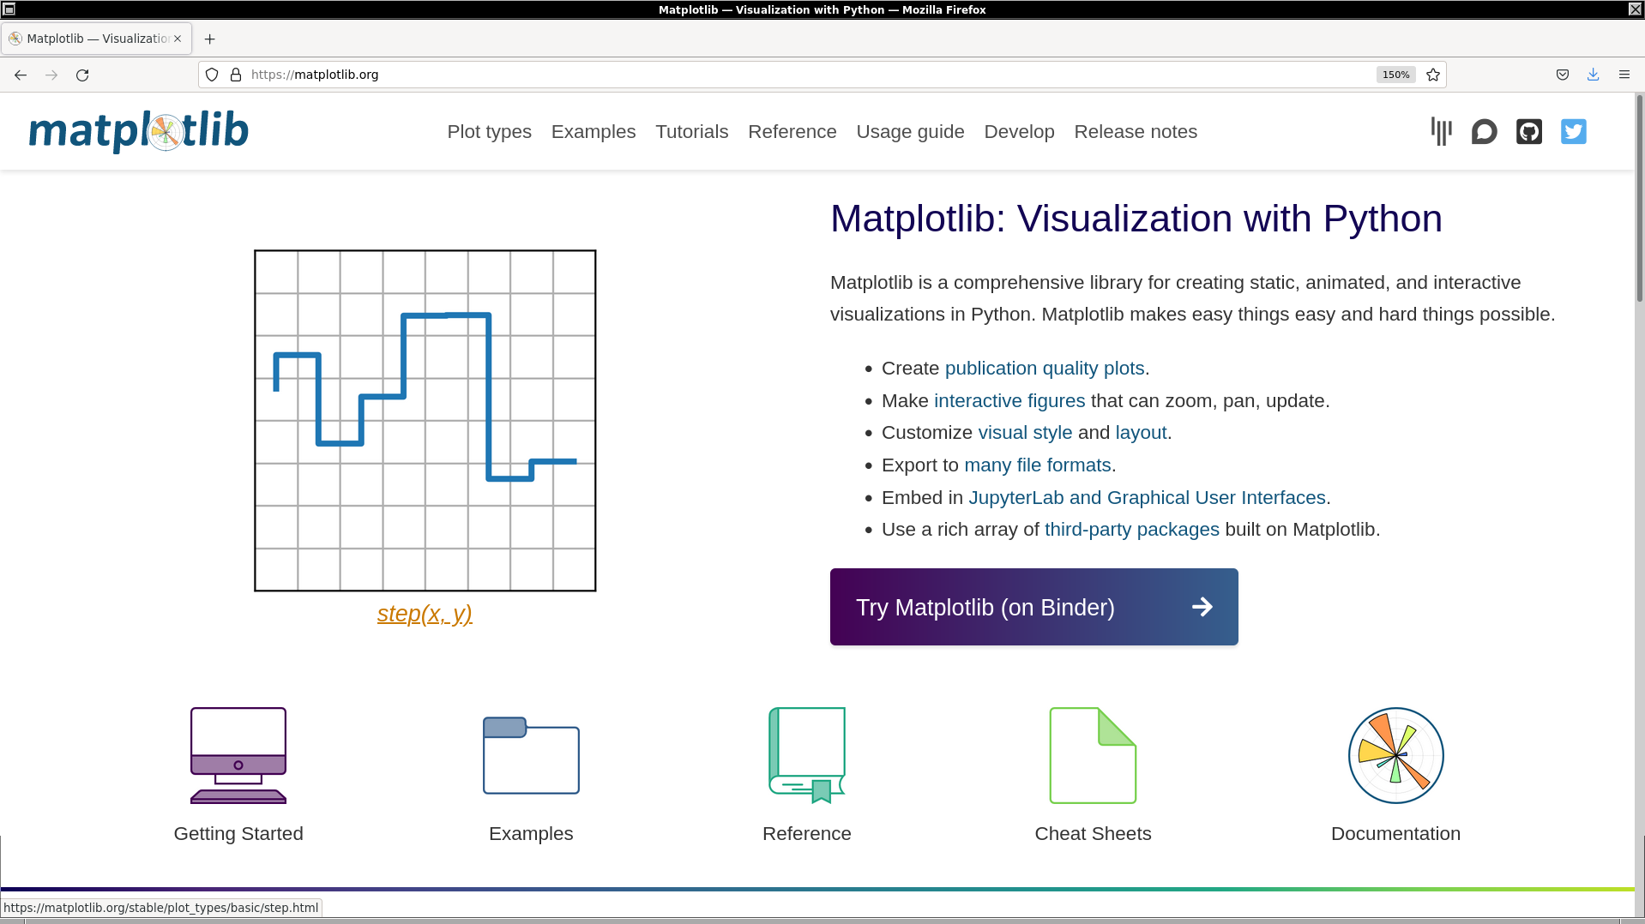Open the Gitter chat icon
Viewport: 1645px width, 924px height.
point(1441,131)
